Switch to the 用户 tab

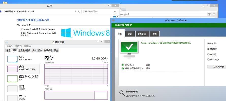(40, 50)
